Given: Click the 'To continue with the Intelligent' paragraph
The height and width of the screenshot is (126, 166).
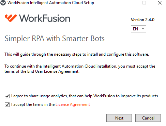Looking at the screenshot, I should (x=80, y=69).
